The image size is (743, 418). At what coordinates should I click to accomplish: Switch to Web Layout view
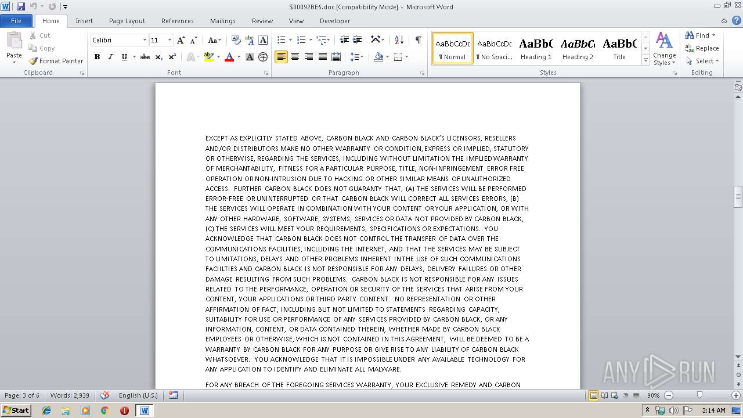(615, 395)
